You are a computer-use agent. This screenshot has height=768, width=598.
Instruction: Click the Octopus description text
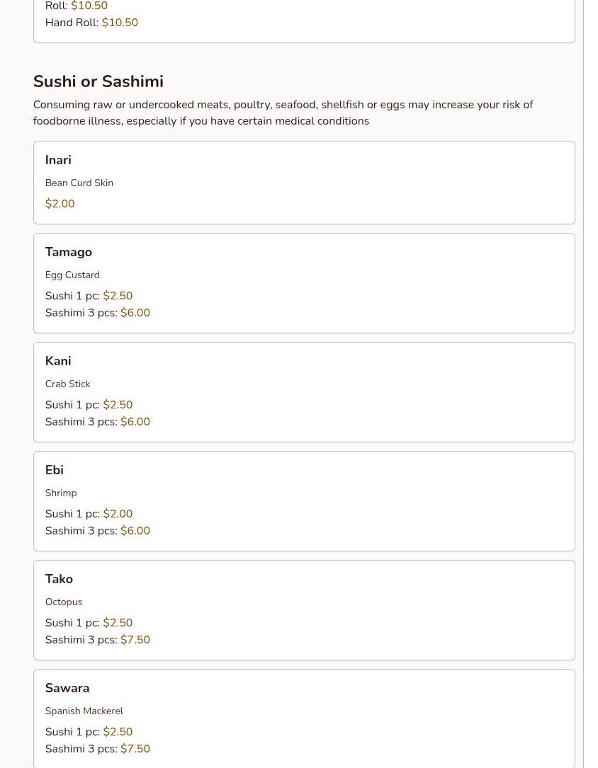64,602
